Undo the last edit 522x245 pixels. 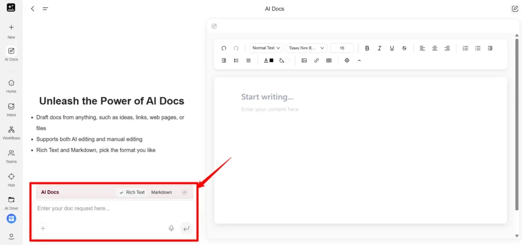tap(224, 48)
